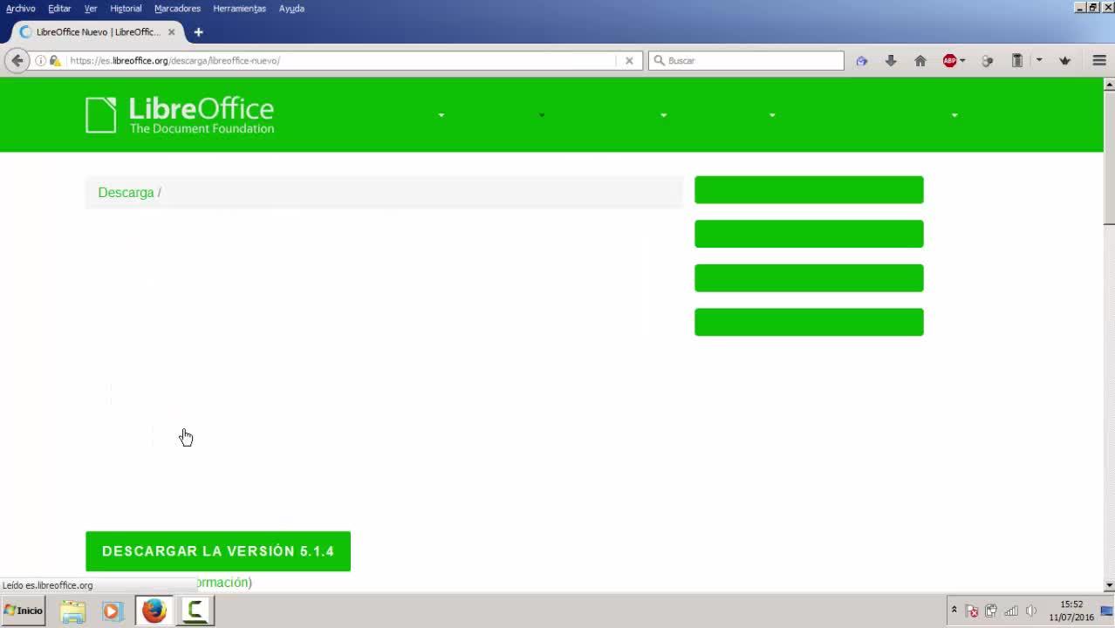Open the Marcadores menu
This screenshot has height=628, width=1115.
[177, 8]
